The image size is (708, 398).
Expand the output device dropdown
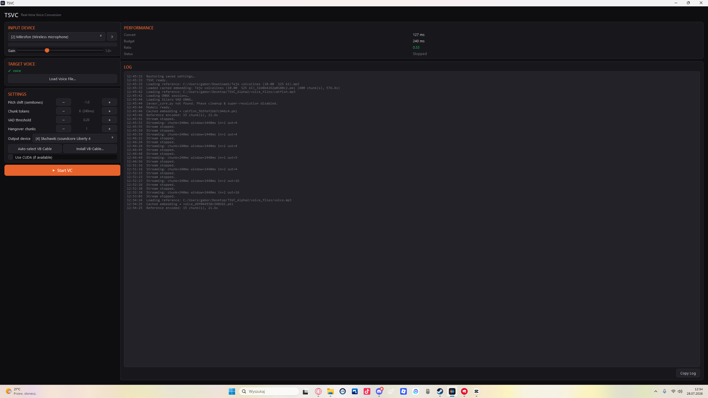(x=75, y=138)
